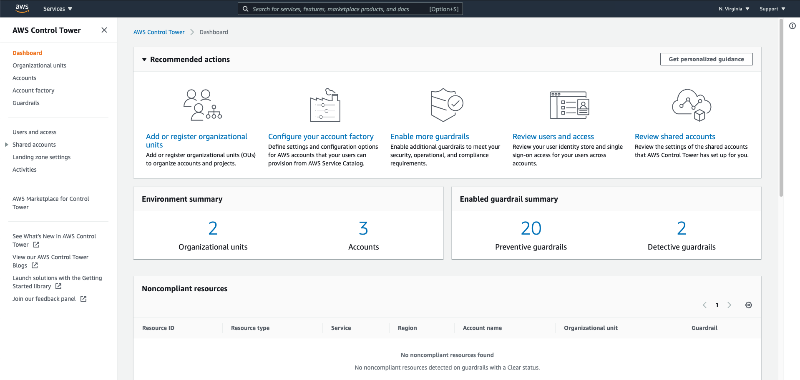Collapse the Recommended actions section
800x380 pixels.
tap(144, 60)
